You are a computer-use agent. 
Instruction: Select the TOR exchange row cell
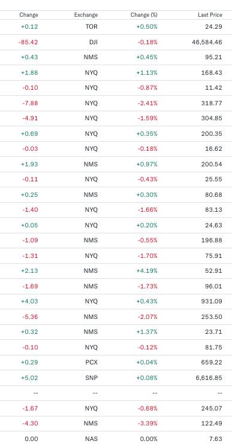[91, 27]
